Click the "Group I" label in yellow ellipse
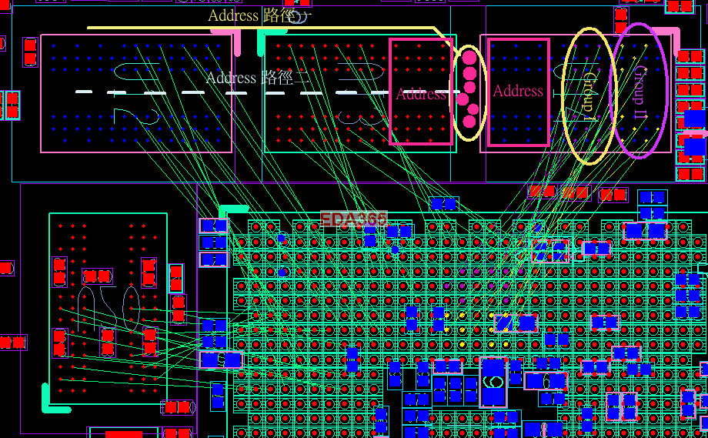This screenshot has width=708, height=438. [589, 96]
